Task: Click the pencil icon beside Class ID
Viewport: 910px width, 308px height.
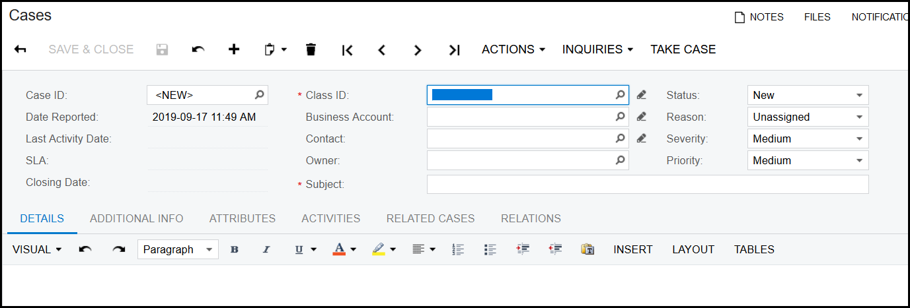Action: click(x=641, y=95)
